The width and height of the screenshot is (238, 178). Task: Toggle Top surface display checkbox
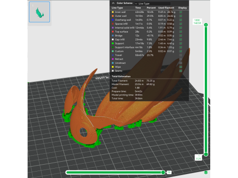coord(180,32)
